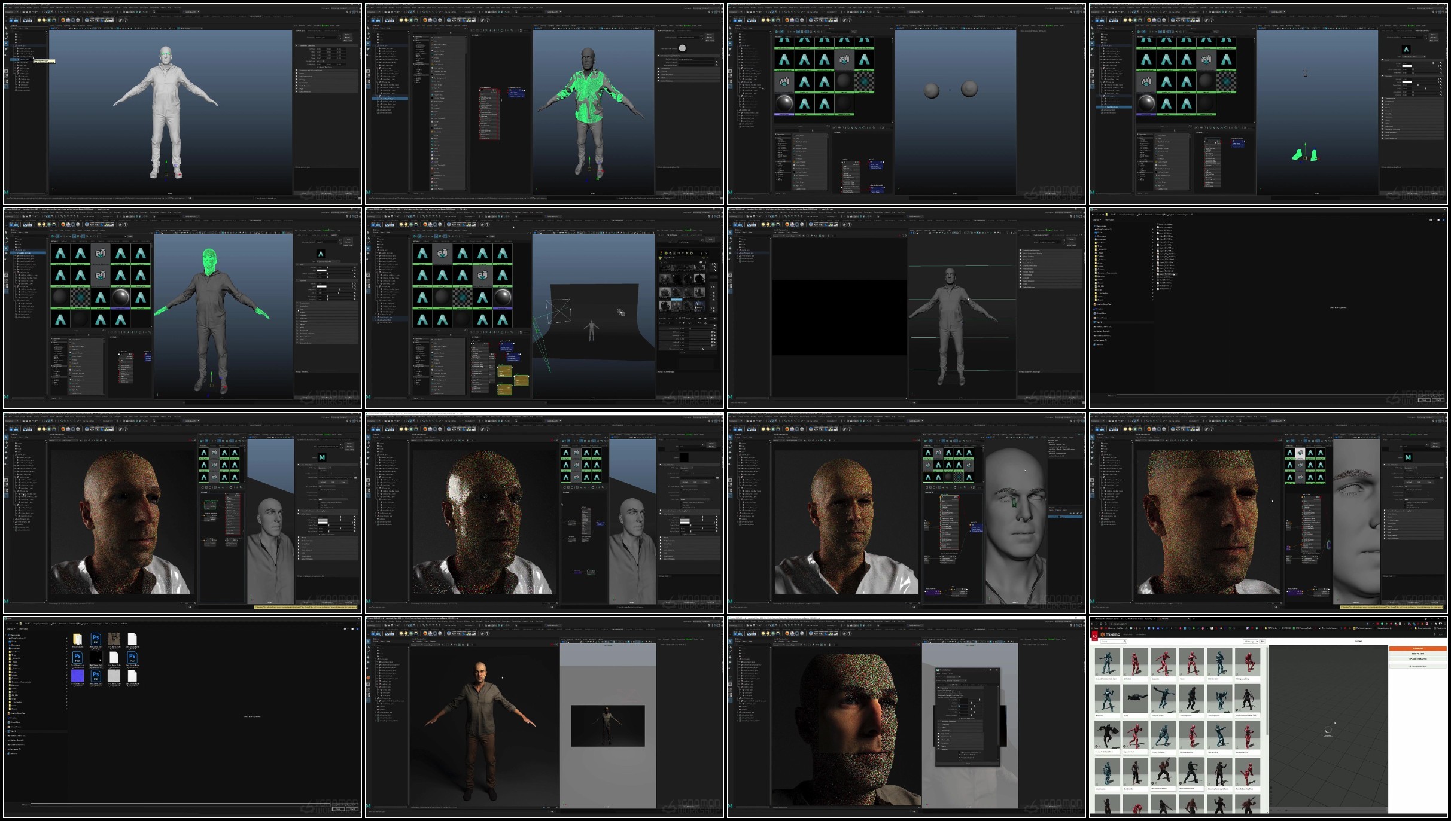Select the solid blue texture thumbnail in file dialog

coord(77,676)
